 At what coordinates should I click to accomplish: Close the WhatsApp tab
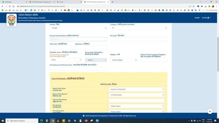(26, 2)
